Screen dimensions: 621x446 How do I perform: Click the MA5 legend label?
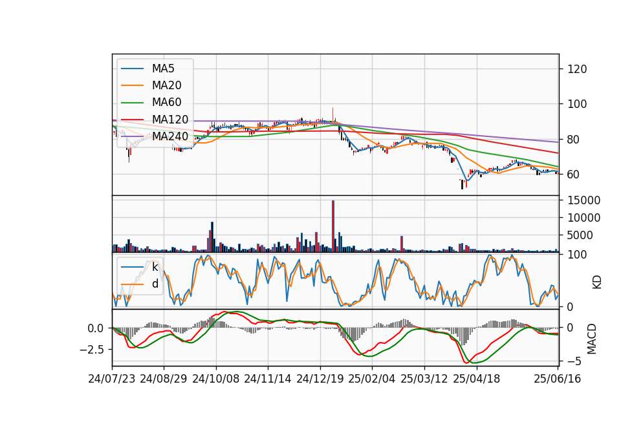click(163, 69)
